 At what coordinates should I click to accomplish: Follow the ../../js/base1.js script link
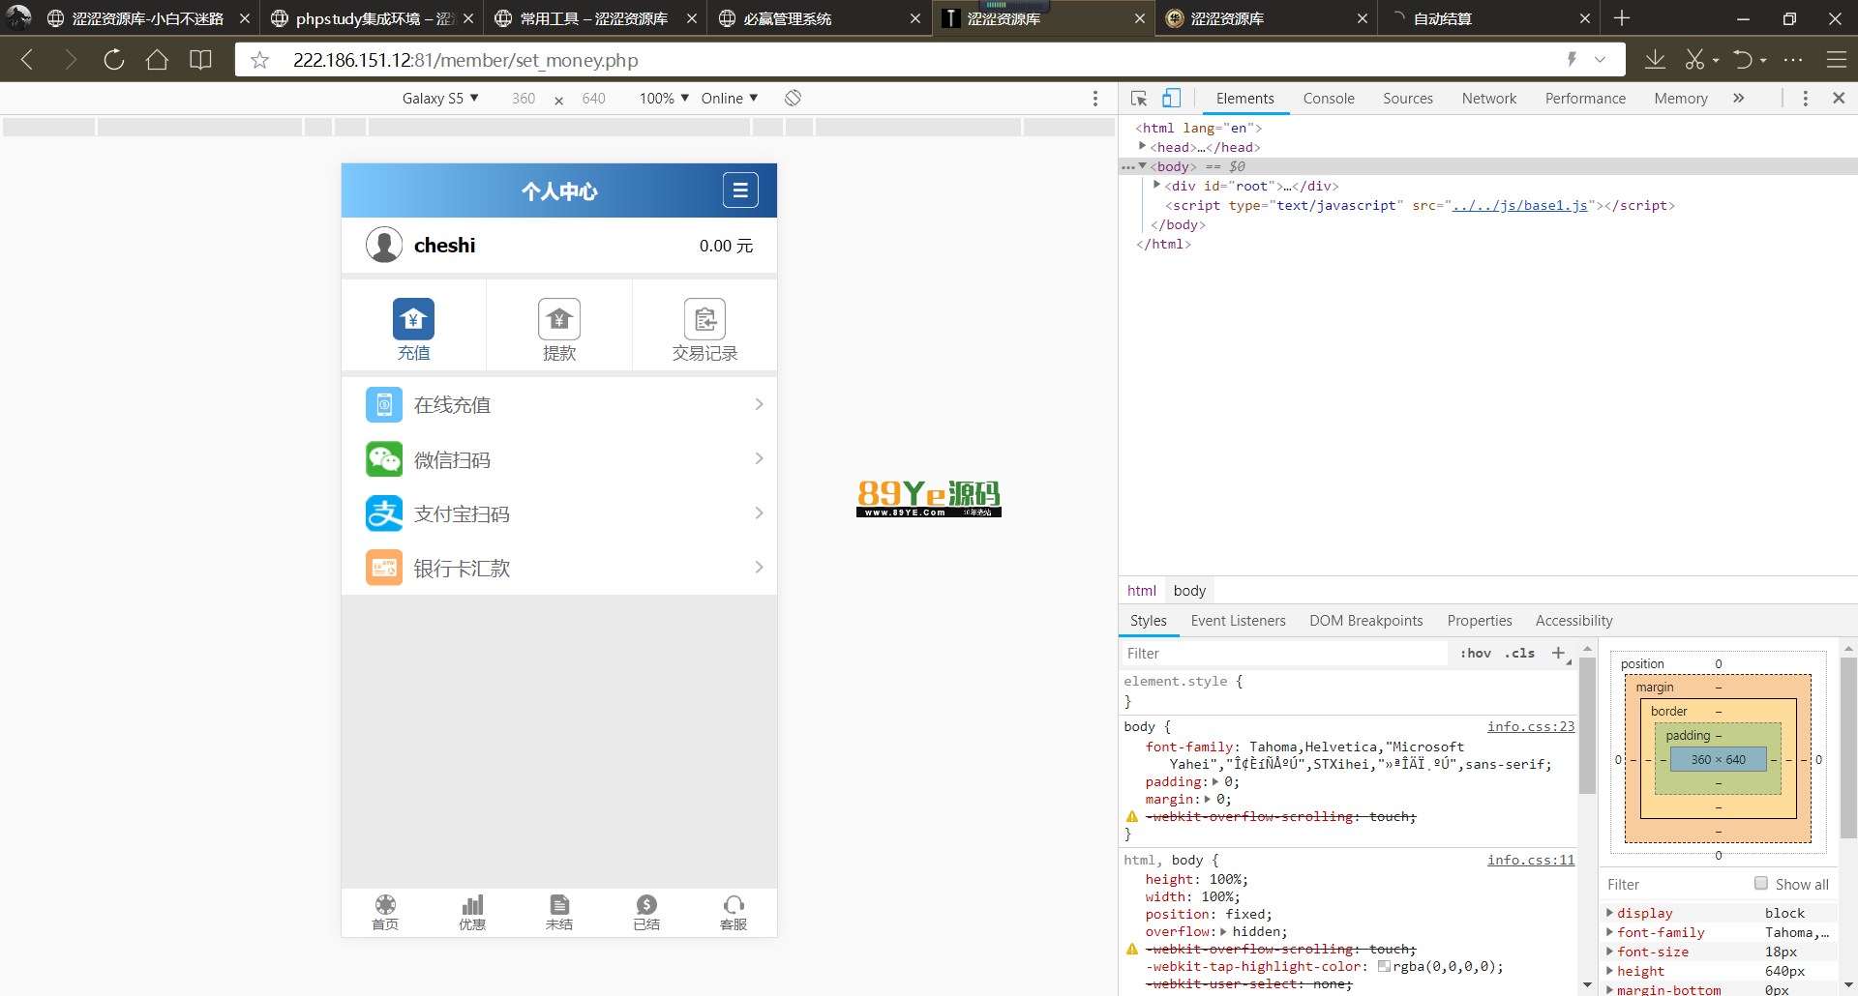(1519, 205)
